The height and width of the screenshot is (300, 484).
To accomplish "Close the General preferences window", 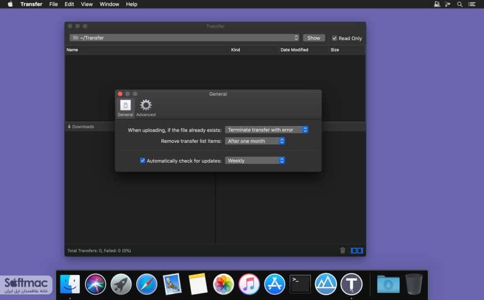I will click(120, 94).
